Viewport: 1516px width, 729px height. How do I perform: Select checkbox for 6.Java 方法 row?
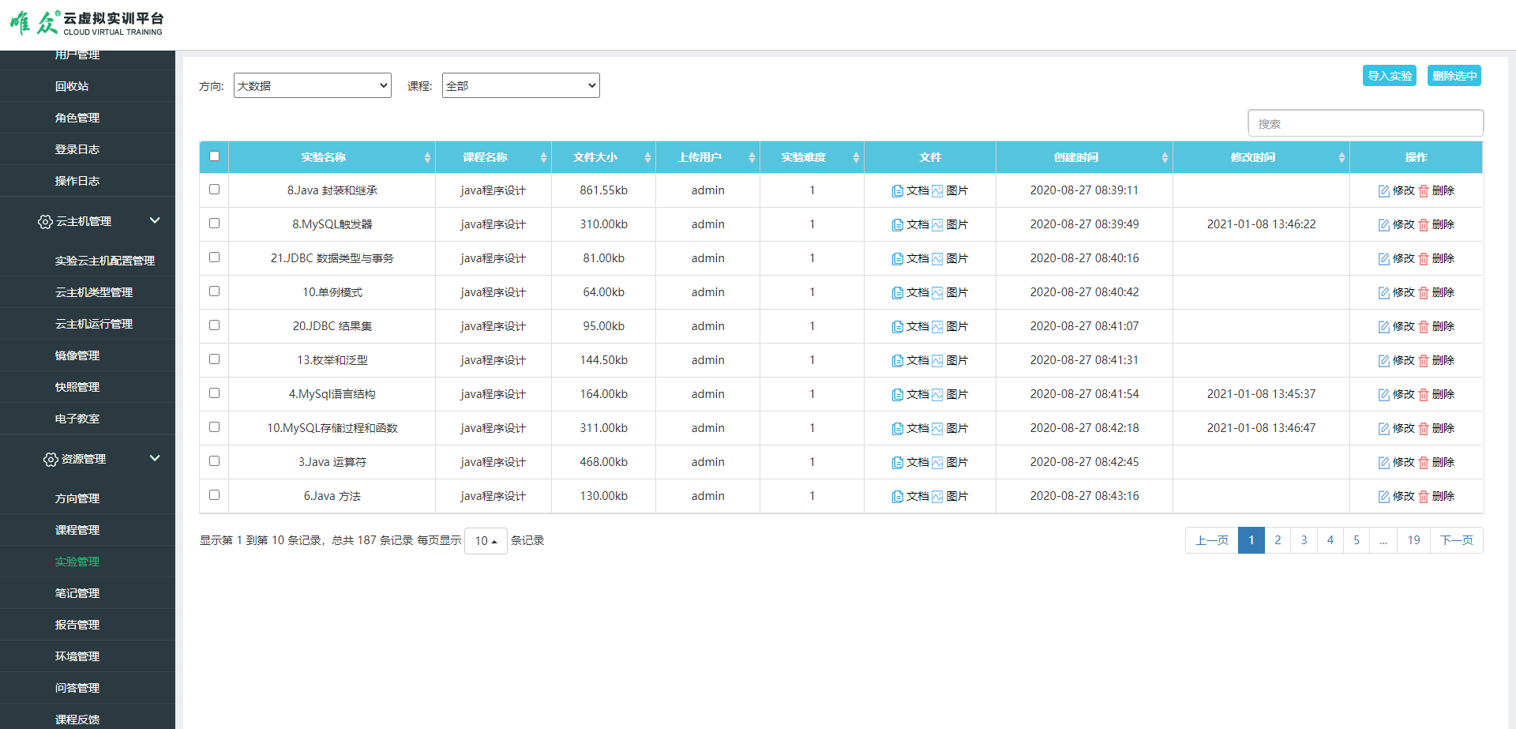click(x=214, y=495)
